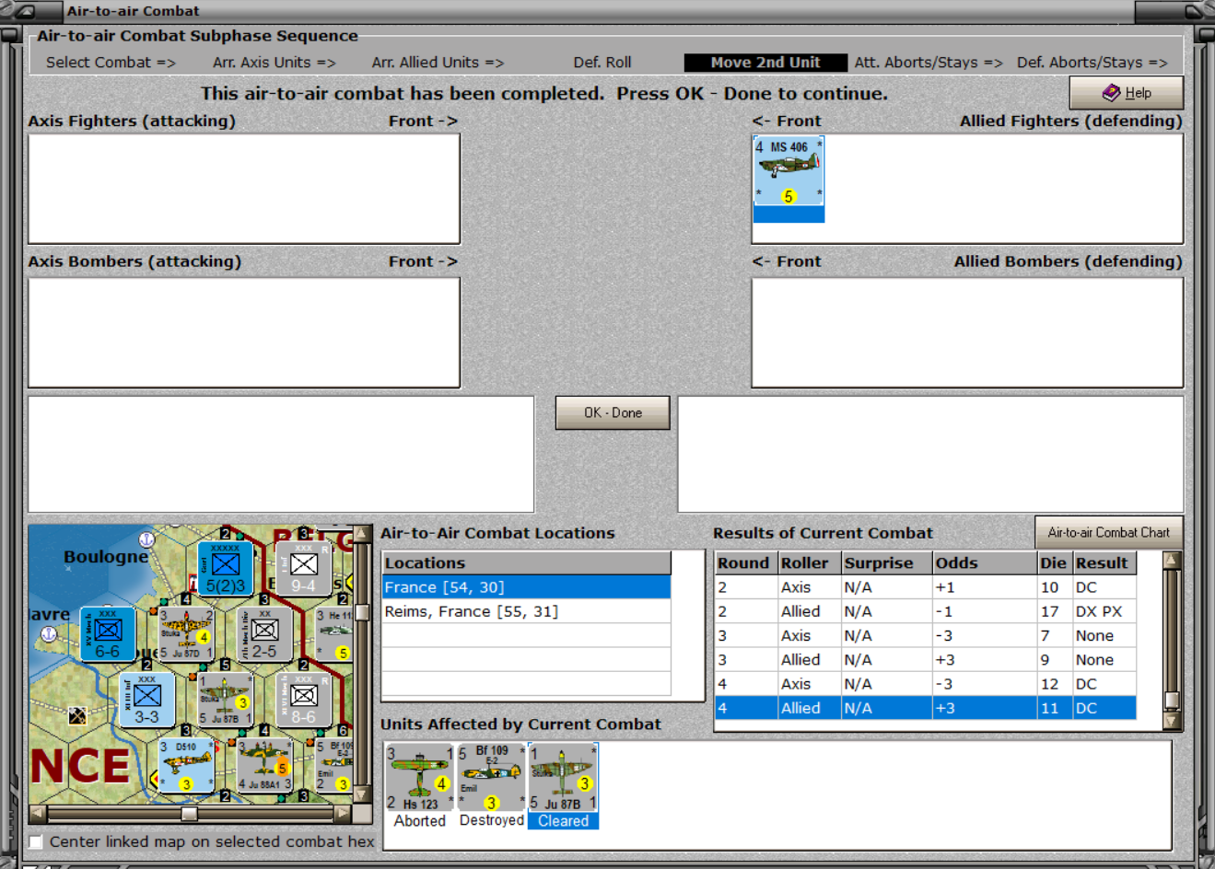The height and width of the screenshot is (869, 1215).
Task: Click the map horizontal scrollbar thumb
Action: click(189, 814)
